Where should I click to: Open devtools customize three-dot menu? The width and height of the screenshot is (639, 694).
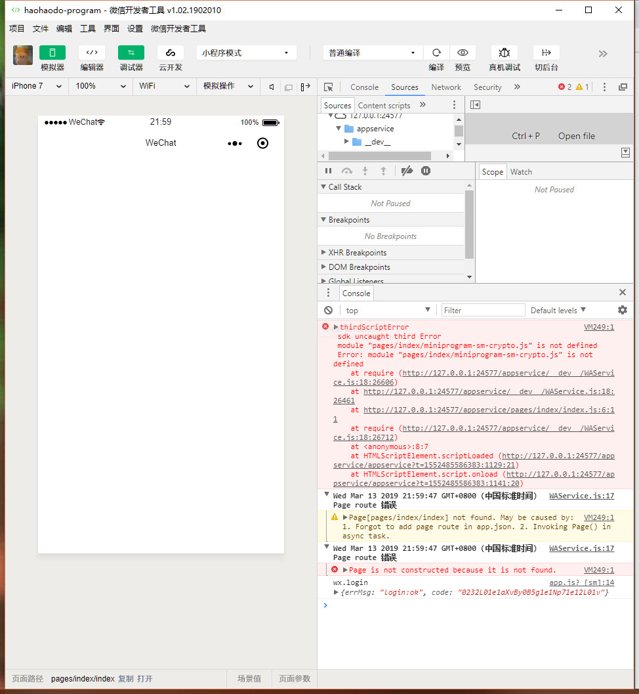(604, 87)
